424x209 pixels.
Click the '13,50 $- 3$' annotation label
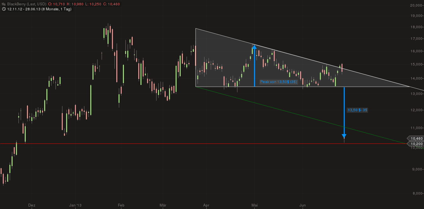tap(358, 110)
